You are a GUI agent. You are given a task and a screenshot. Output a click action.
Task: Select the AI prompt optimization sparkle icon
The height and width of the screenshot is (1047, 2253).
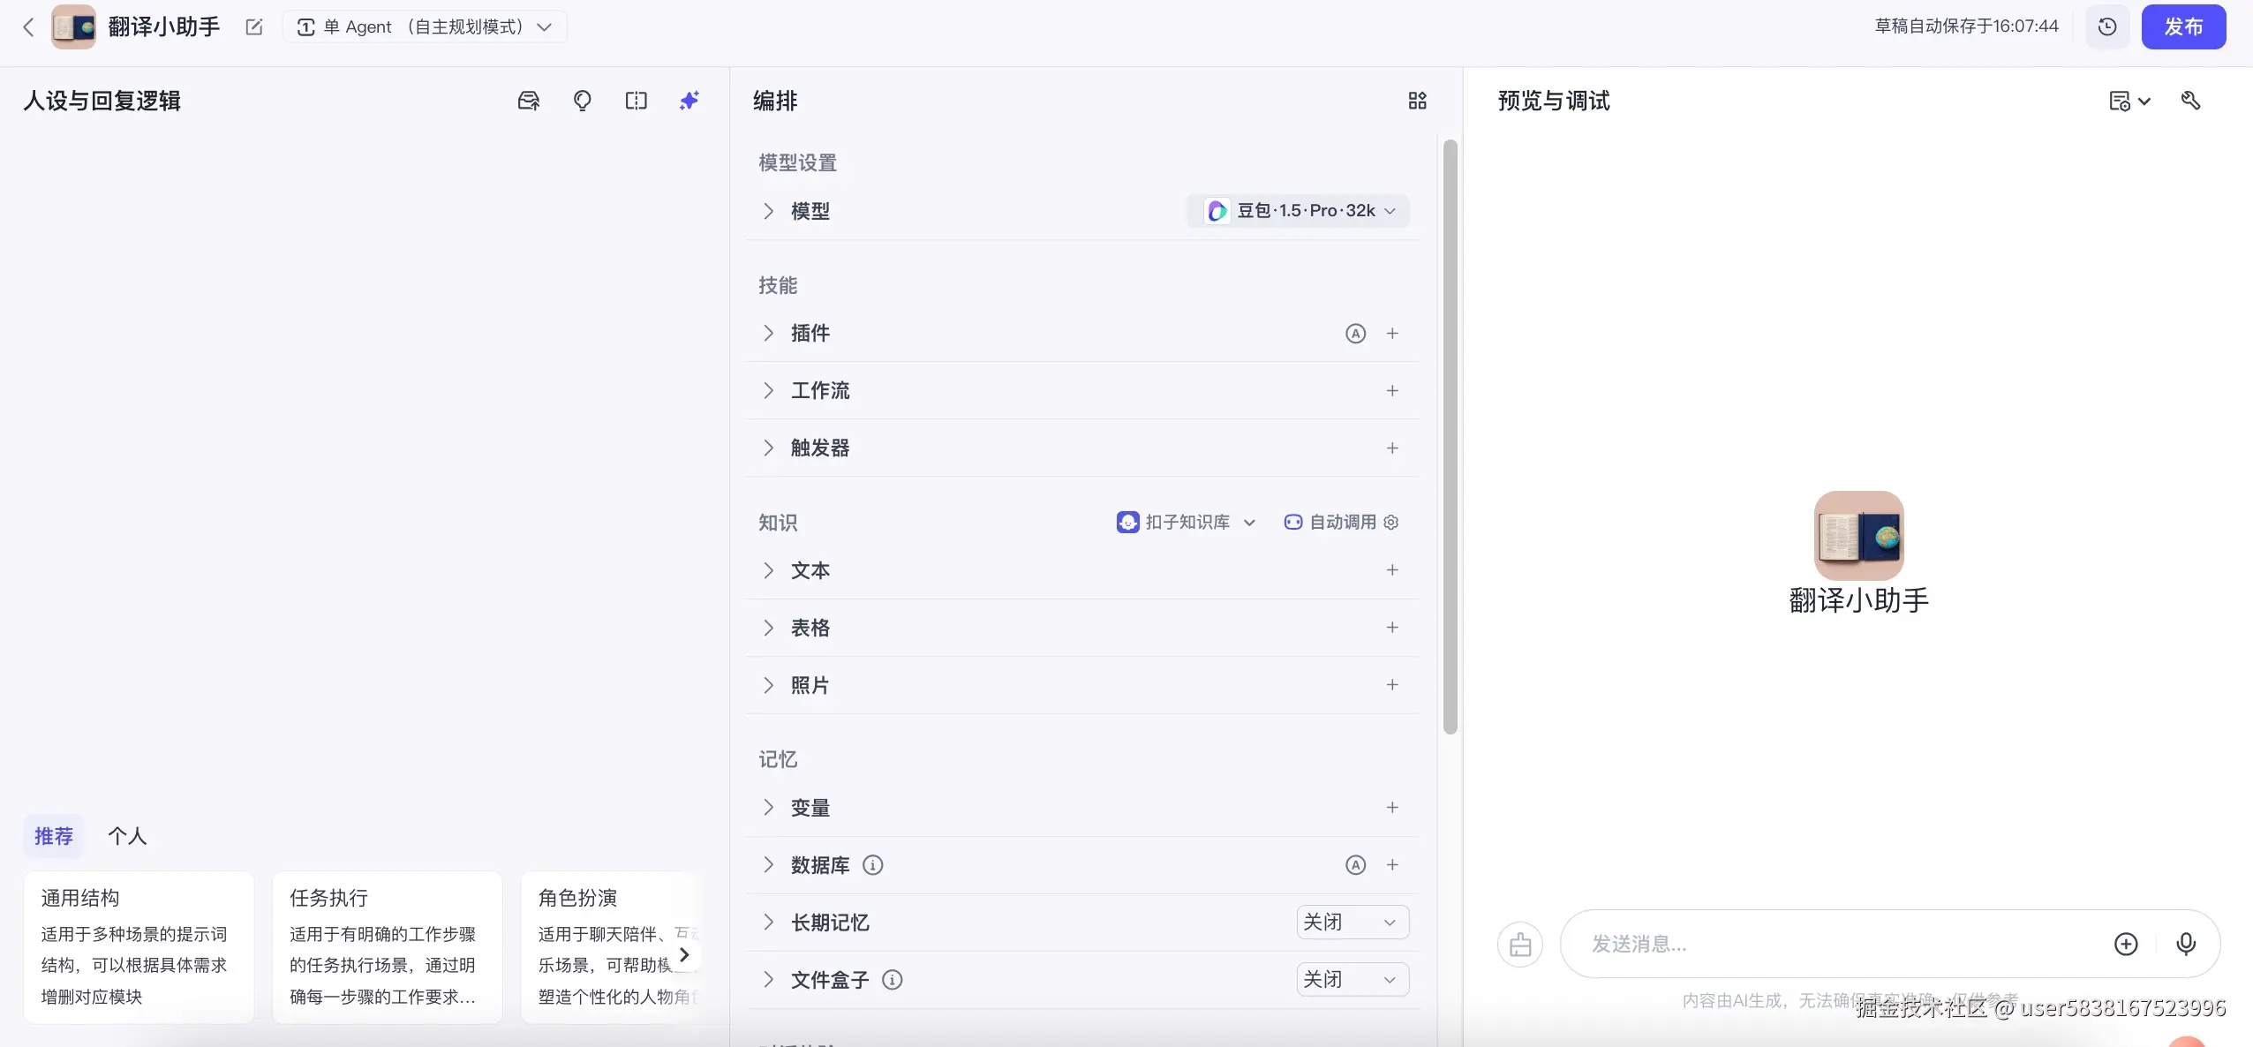click(x=688, y=100)
